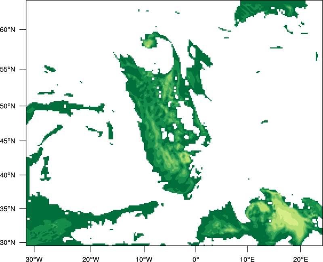Click the 30°N latitude label

click(x=8, y=243)
